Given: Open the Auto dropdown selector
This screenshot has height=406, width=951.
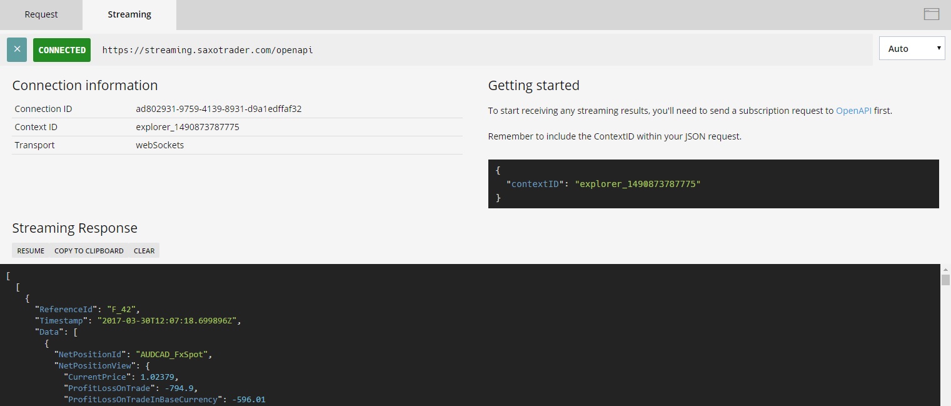Looking at the screenshot, I should tap(911, 48).
